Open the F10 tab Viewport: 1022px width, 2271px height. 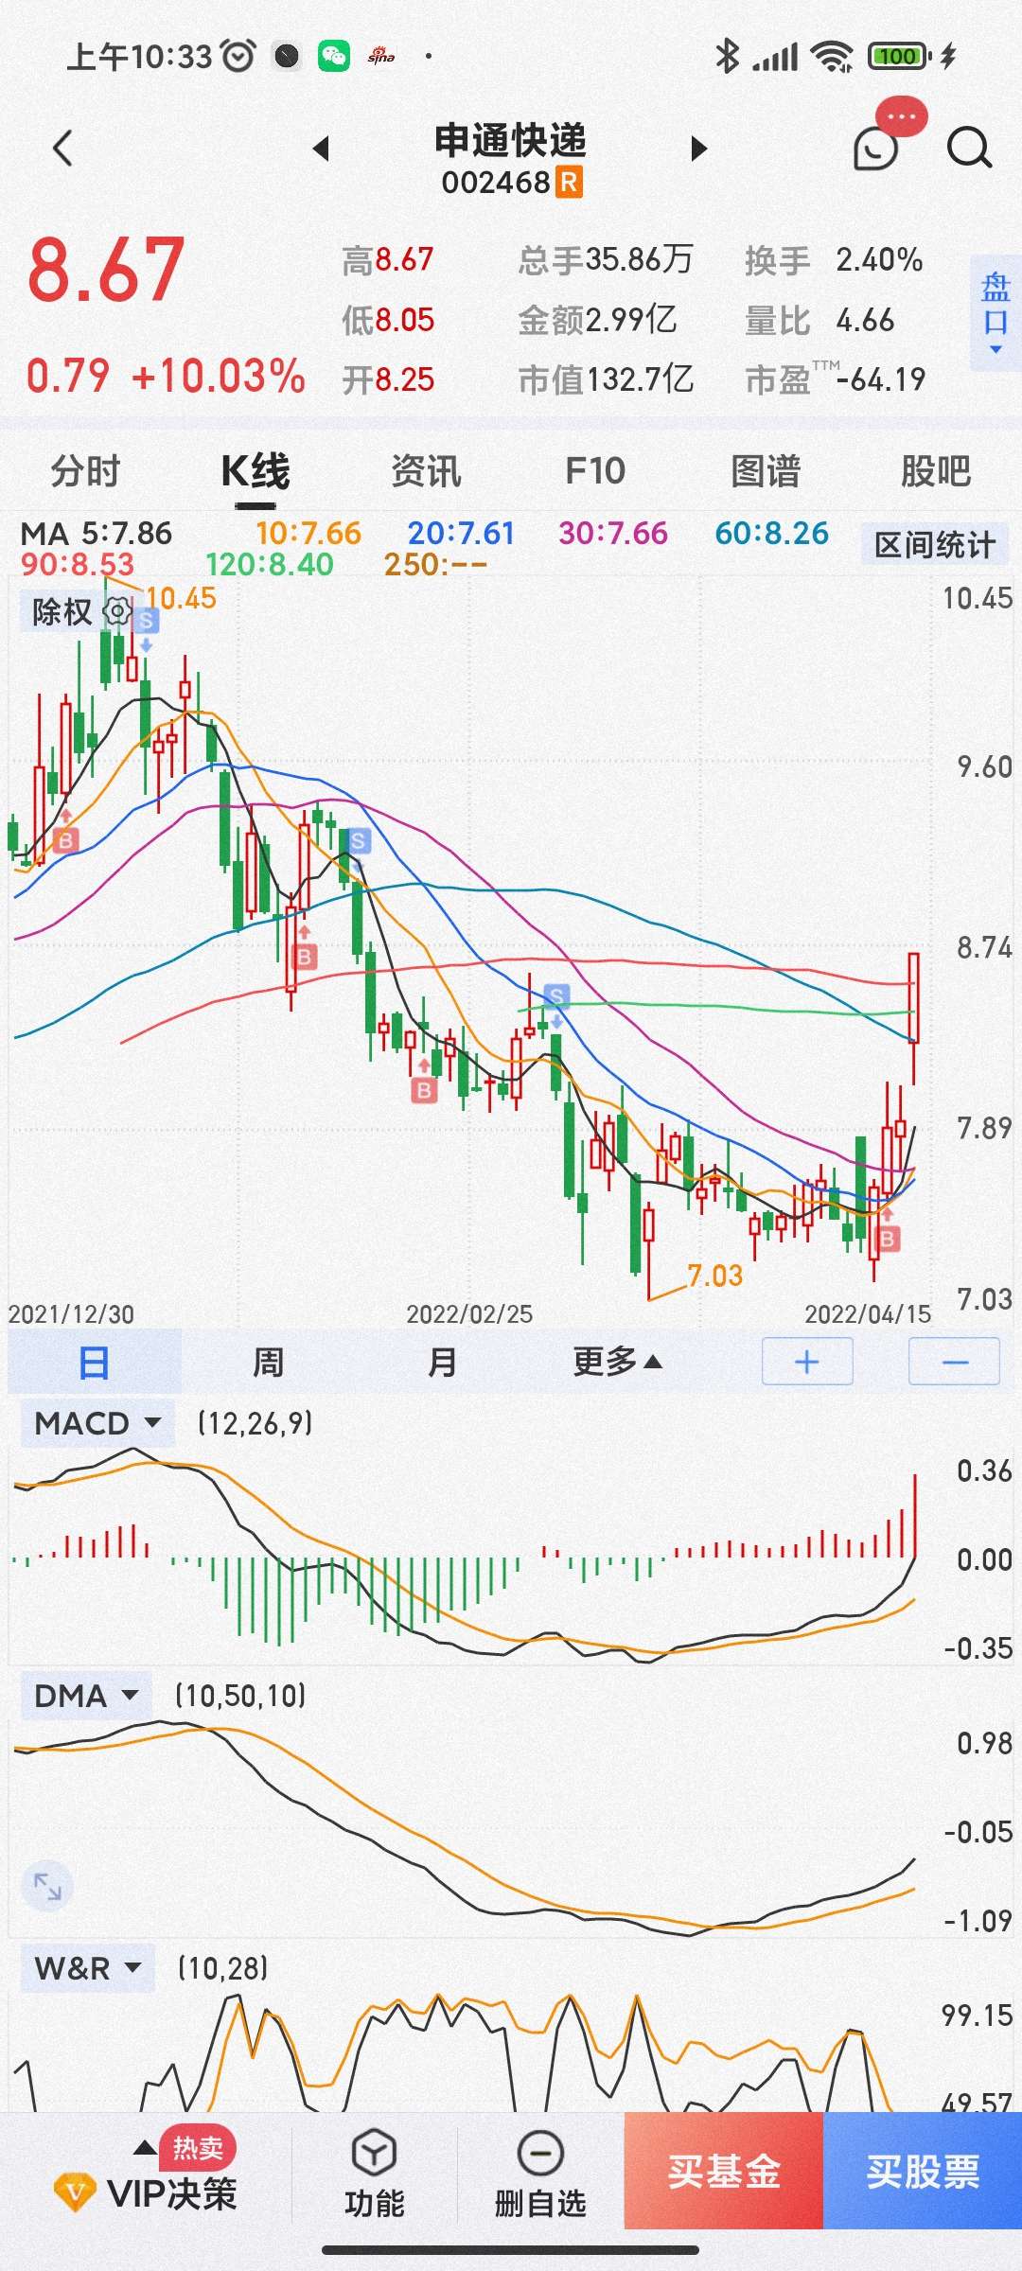point(595,471)
